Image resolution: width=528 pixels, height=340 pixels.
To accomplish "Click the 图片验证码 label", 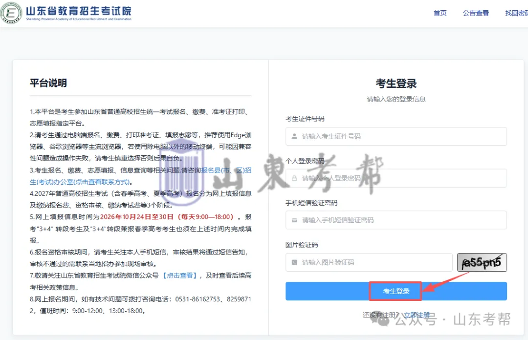I will (301, 245).
